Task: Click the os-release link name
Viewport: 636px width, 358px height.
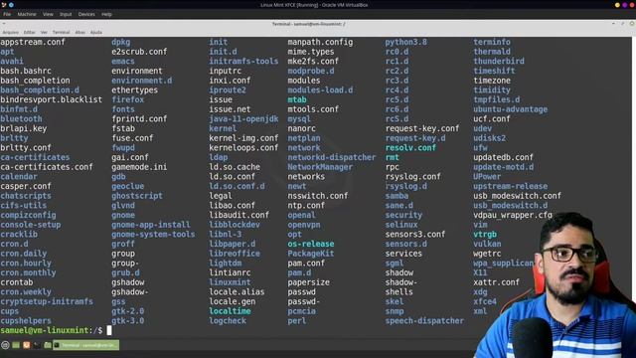Action: pyautogui.click(x=311, y=244)
